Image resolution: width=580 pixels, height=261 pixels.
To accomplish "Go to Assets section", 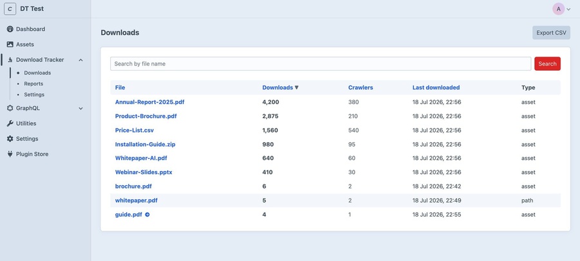I will 24,44.
